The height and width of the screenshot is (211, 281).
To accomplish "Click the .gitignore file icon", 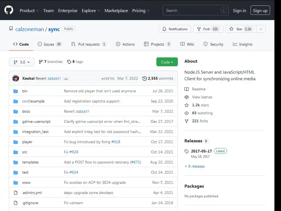I will click(16, 203).
